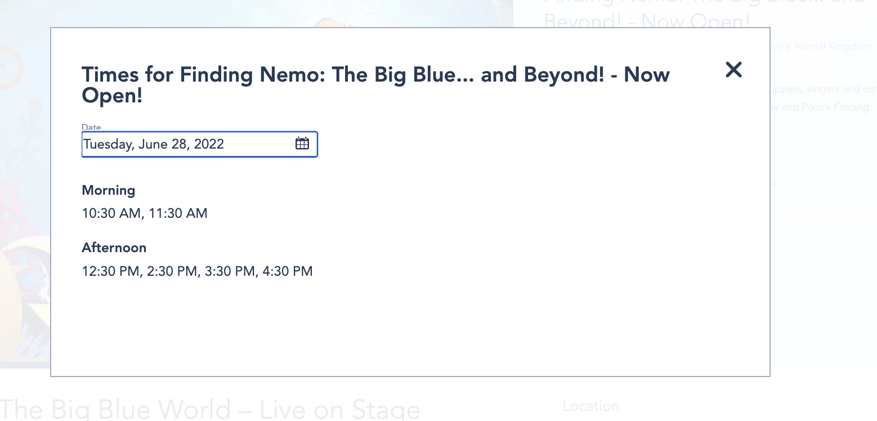Choose the 2:30 PM show time

(x=172, y=271)
